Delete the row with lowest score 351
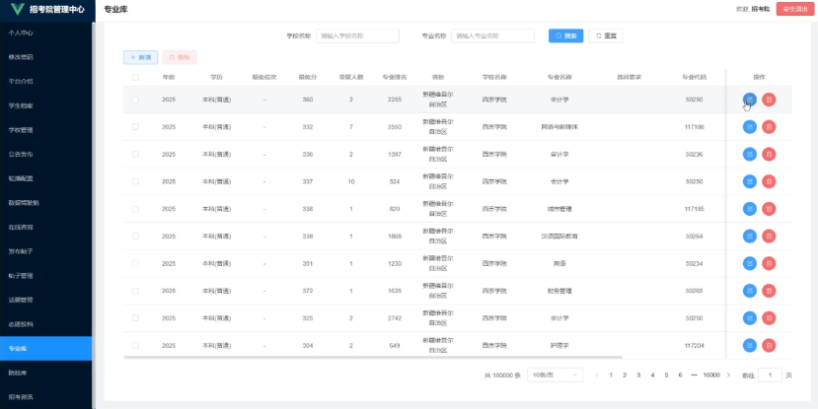 point(769,264)
